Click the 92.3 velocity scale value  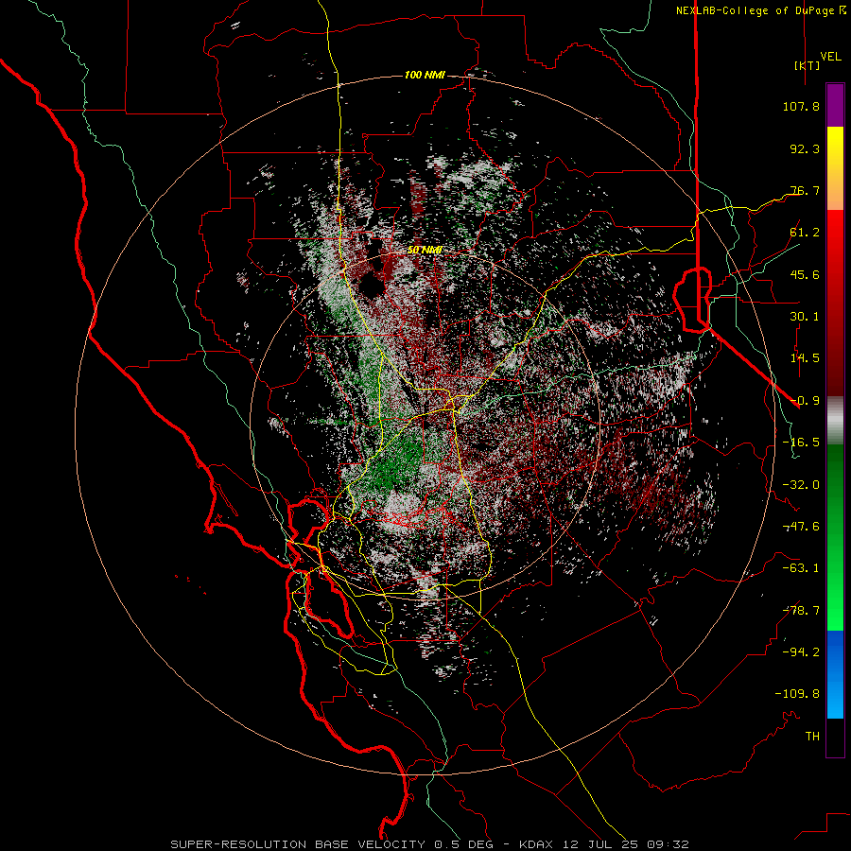coord(805,148)
